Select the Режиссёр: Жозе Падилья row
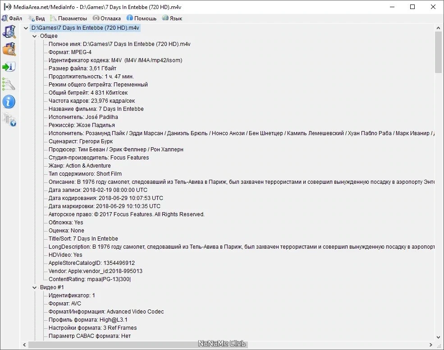Viewport: 444px width, 350px height. (x=82, y=125)
